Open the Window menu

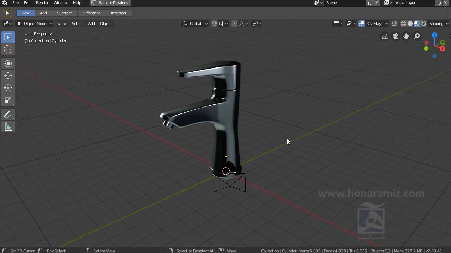pos(60,3)
